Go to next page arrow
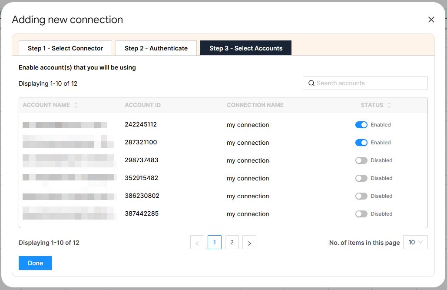The width and height of the screenshot is (447, 290). tap(249, 242)
